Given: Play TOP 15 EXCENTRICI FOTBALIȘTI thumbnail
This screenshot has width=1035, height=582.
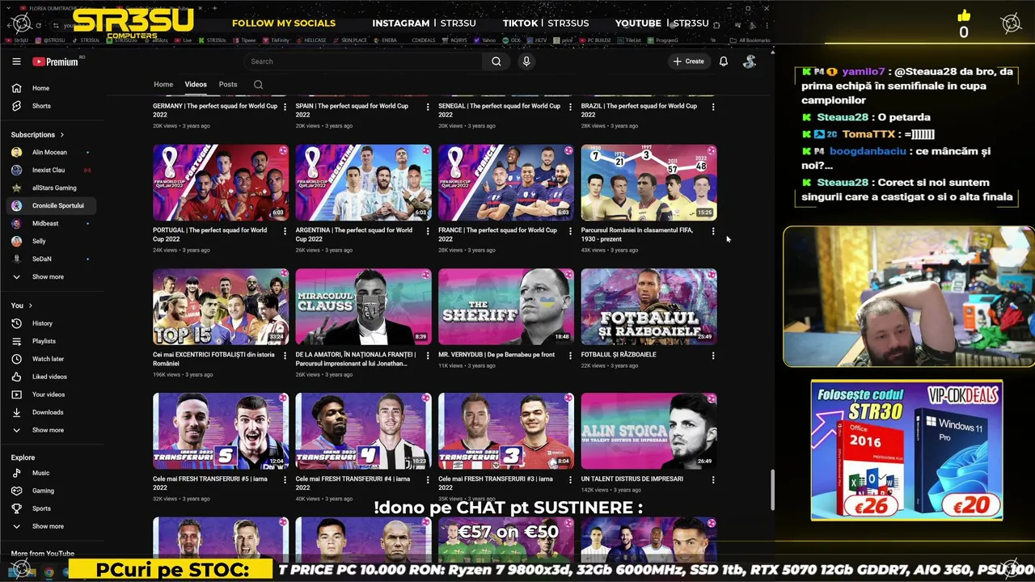Looking at the screenshot, I should click(221, 307).
